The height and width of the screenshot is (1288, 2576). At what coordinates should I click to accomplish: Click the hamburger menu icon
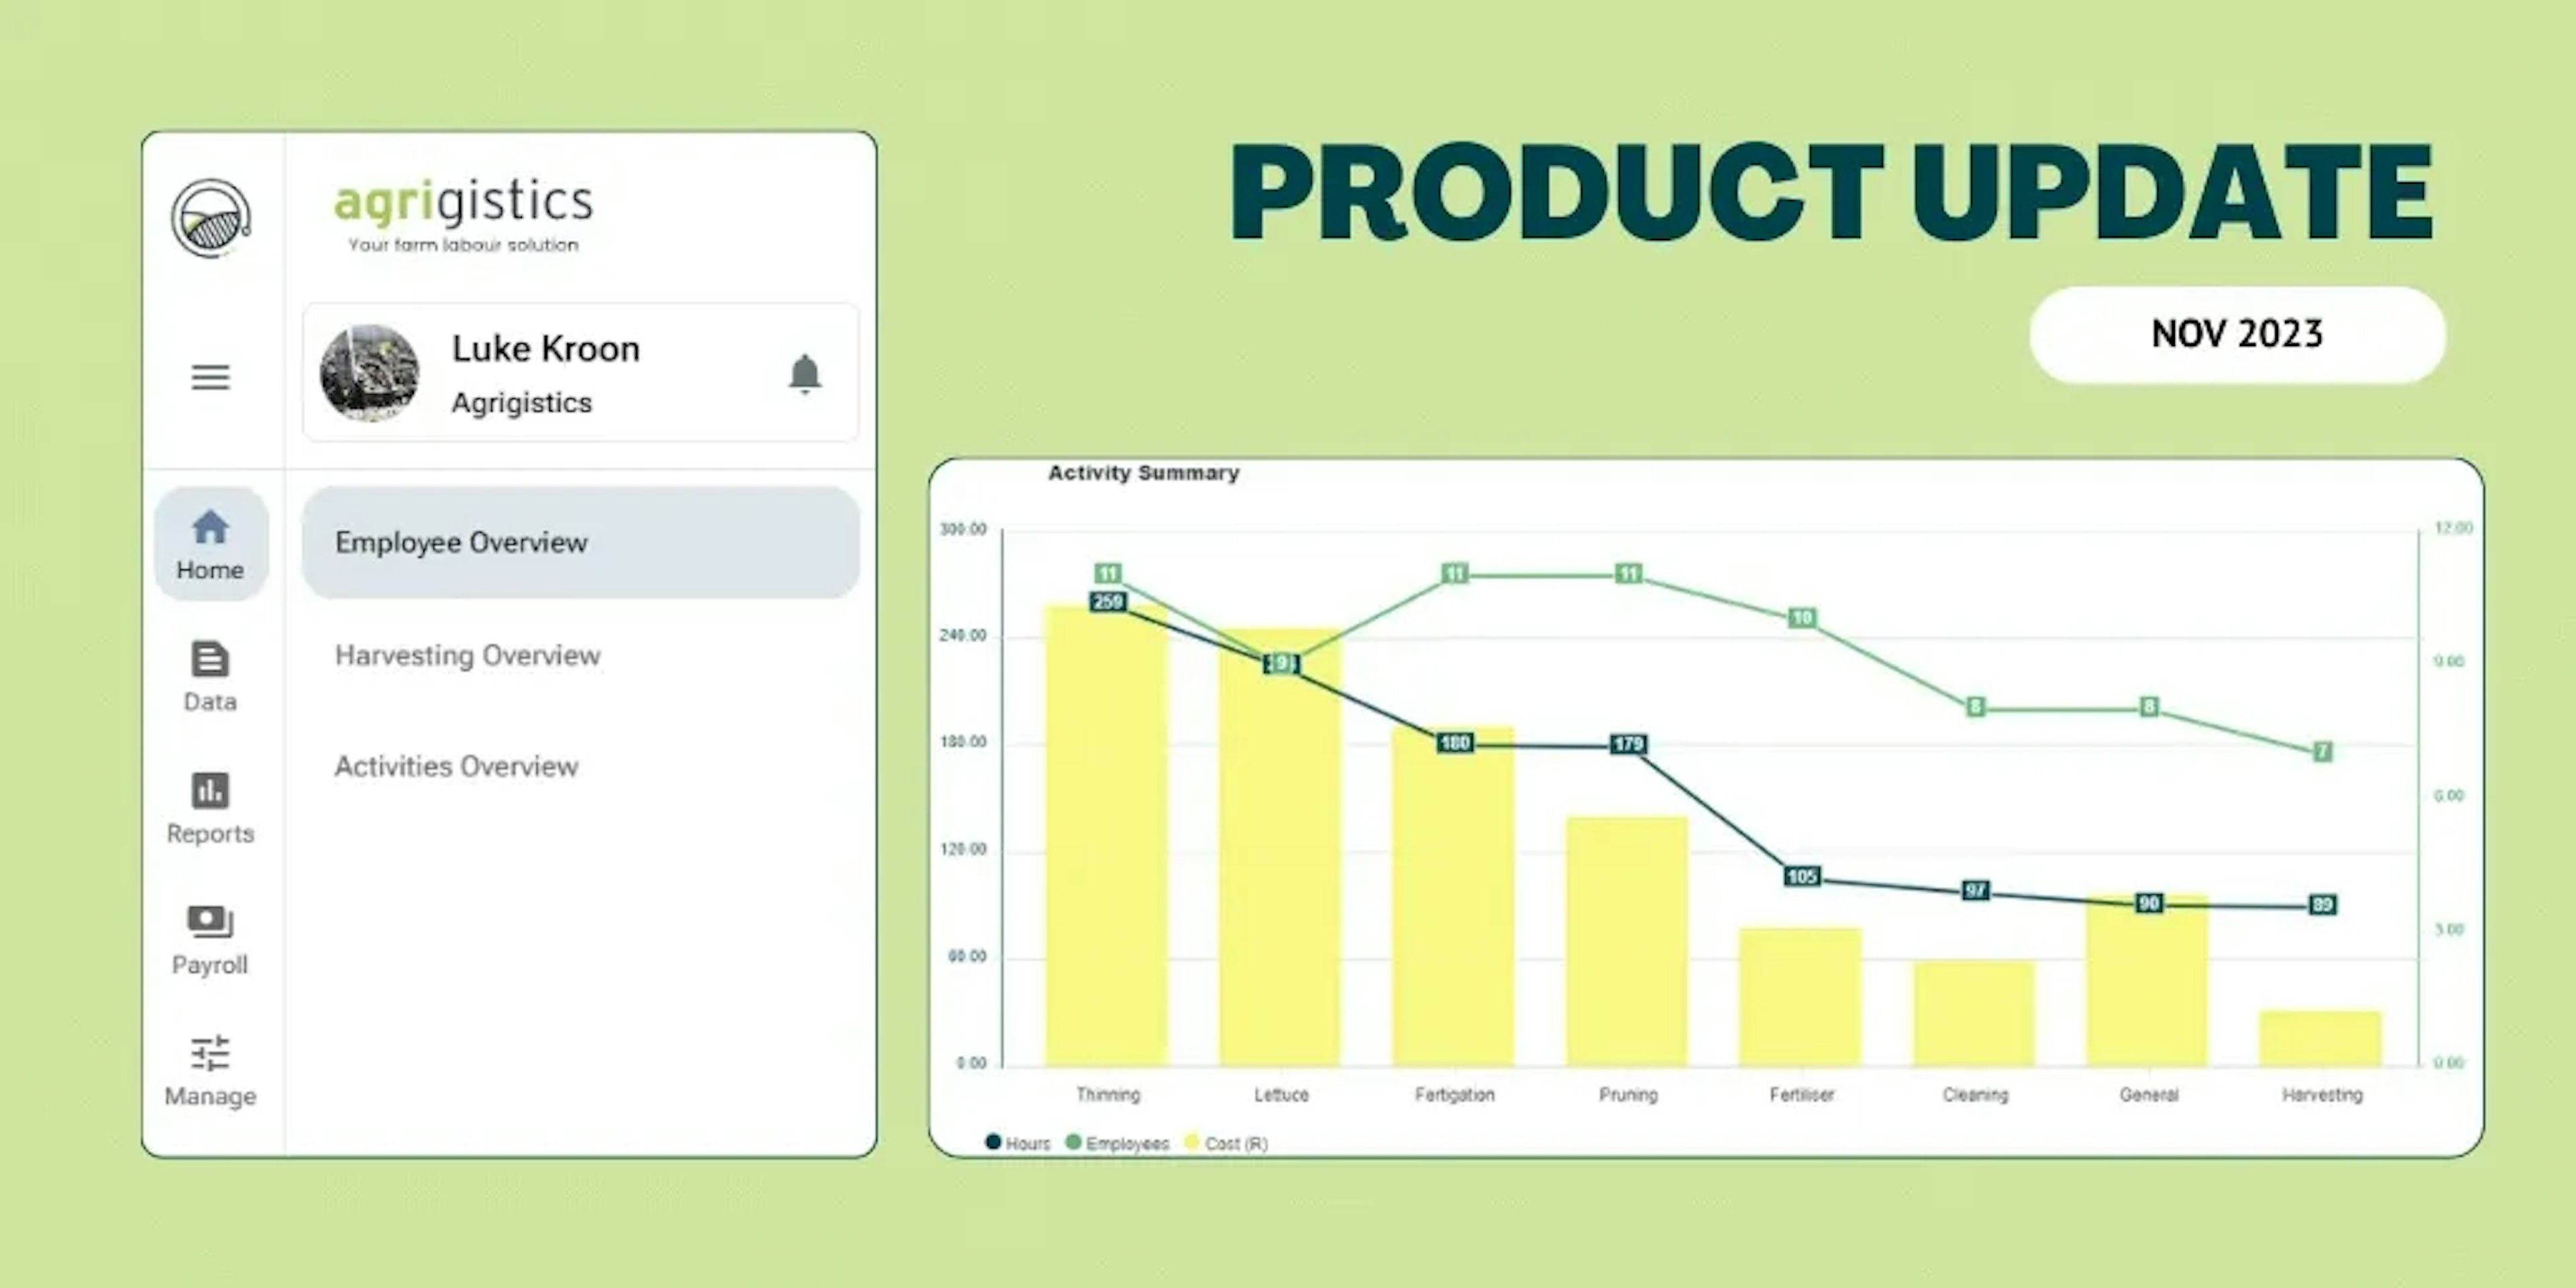point(210,376)
